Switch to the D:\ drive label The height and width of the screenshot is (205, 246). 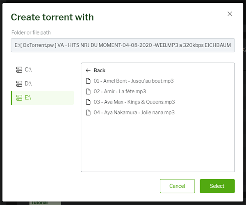28,84
